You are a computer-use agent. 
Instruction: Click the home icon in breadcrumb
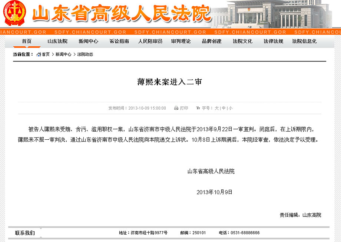coord(39,54)
